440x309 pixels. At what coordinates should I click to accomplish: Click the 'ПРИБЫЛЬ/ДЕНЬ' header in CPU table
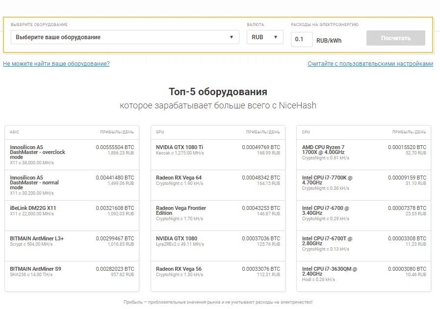[x=409, y=132]
